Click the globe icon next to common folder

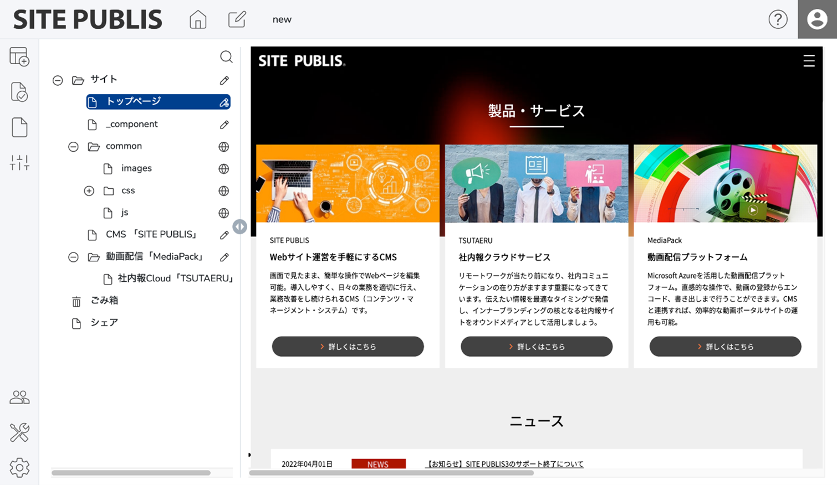click(224, 146)
